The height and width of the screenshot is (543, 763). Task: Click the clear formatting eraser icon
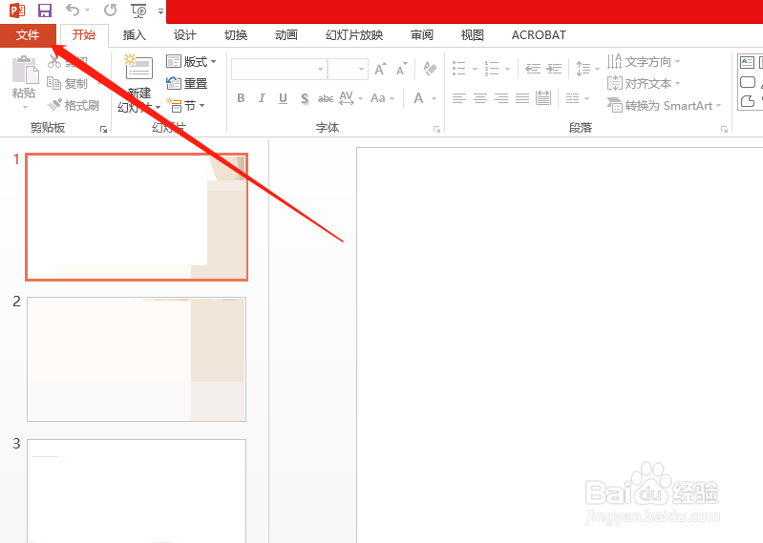(x=430, y=69)
